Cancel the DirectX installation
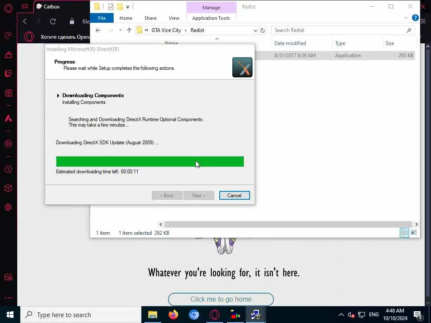 (x=234, y=195)
